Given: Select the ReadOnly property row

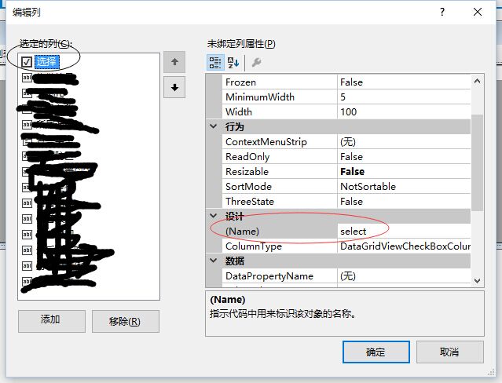Looking at the screenshot, I should [x=346, y=156].
